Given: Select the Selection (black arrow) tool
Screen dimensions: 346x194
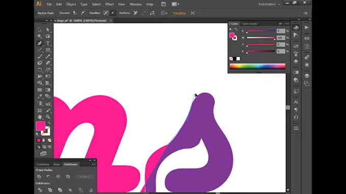Looking at the screenshot, I should tap(40, 29).
